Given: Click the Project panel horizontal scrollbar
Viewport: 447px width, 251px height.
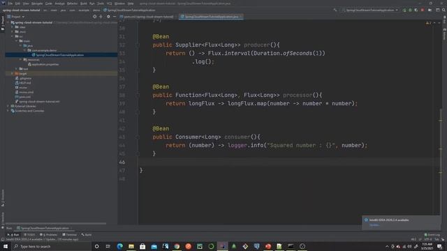Looking at the screenshot, I should [x=56, y=223].
